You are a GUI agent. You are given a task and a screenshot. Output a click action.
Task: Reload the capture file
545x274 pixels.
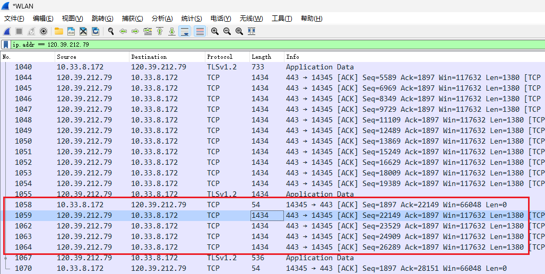(95, 31)
